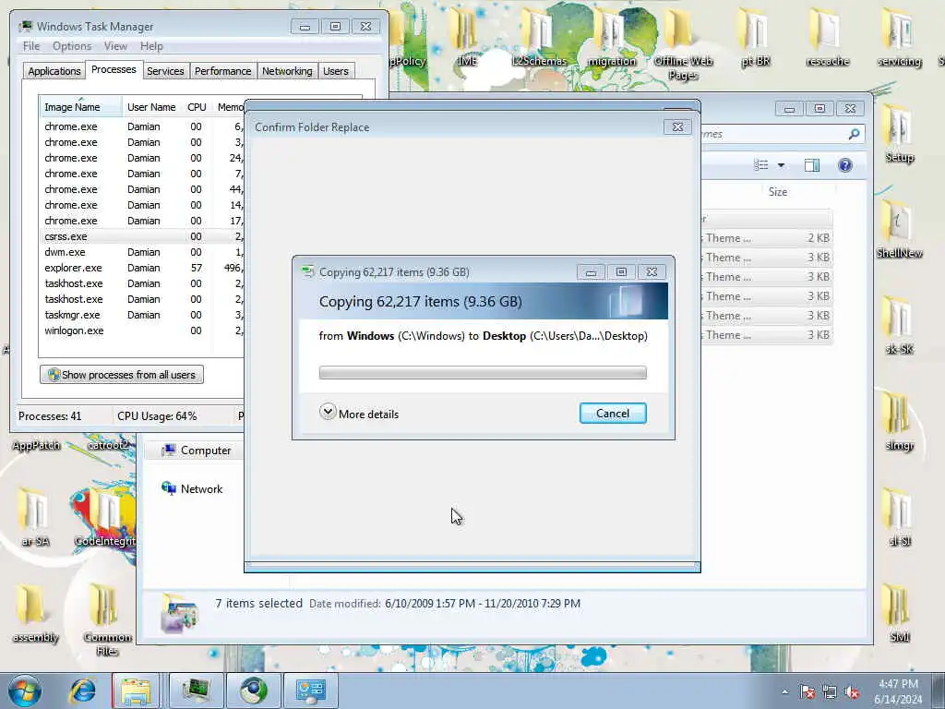Minimize the copying progress window
Viewport: 945px width, 709px height.
point(591,272)
